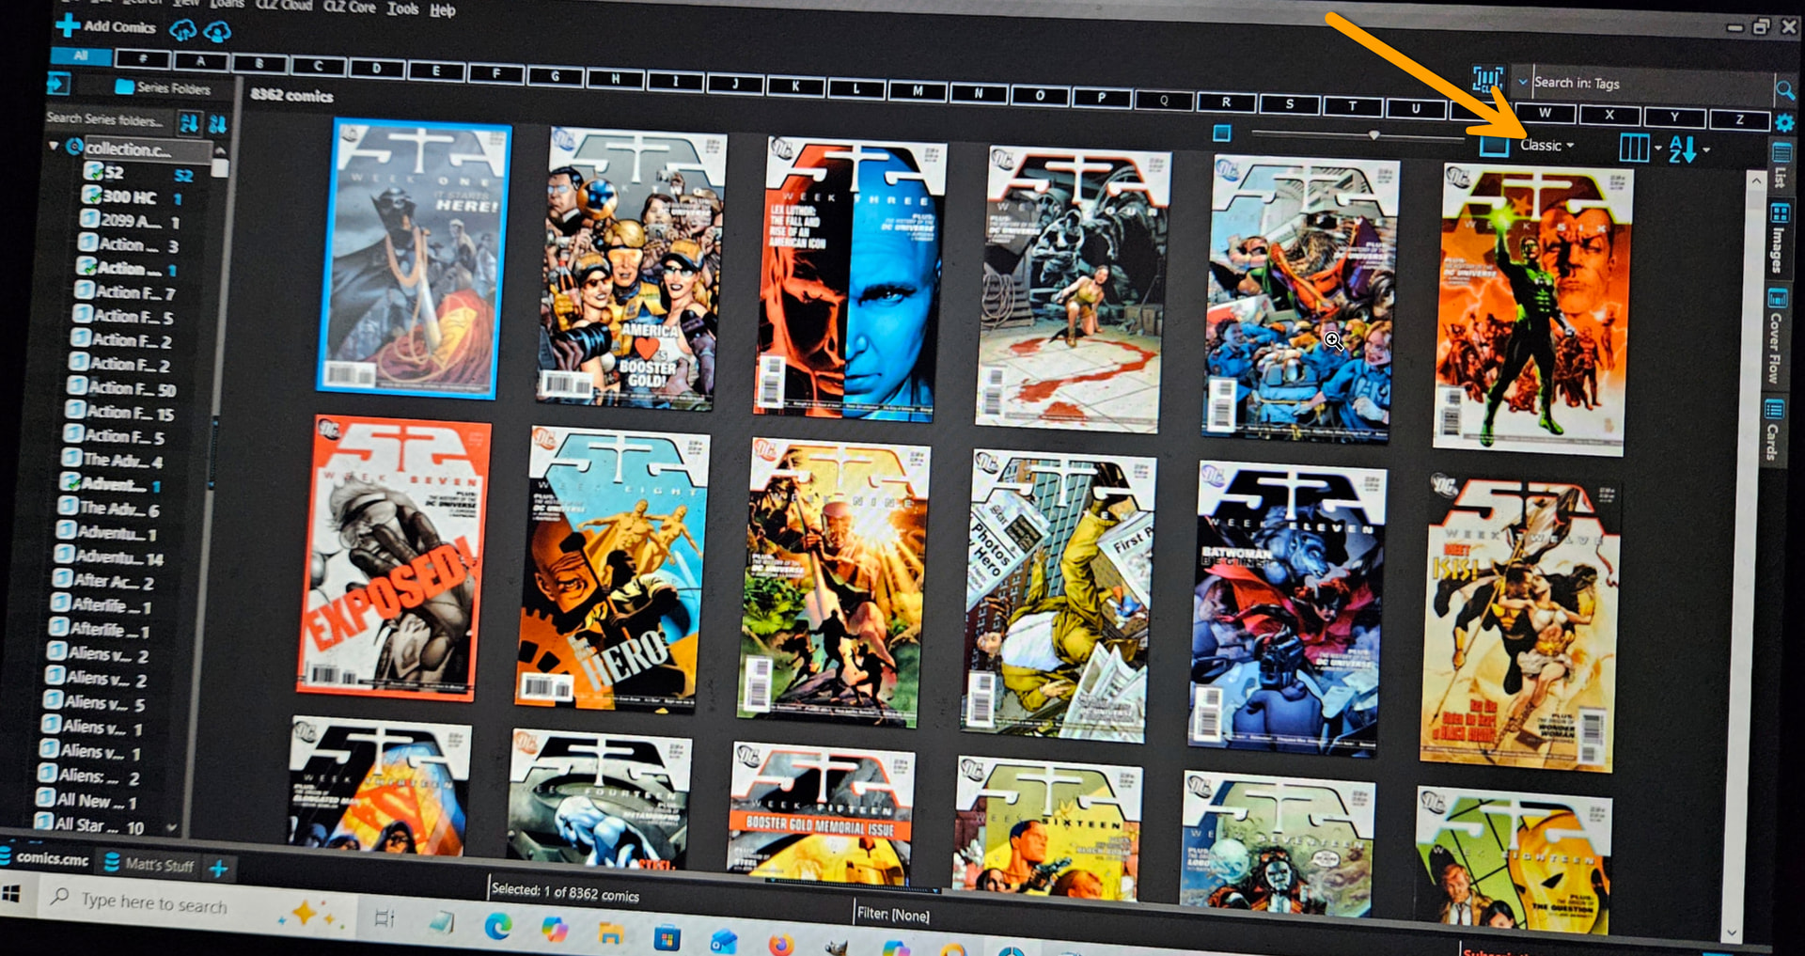Select the 52 Week Three comic cover
Viewport: 1805px width, 956px height.
pyautogui.click(x=850, y=278)
